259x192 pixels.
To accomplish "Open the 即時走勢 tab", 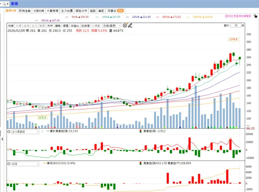I will click(25, 11).
